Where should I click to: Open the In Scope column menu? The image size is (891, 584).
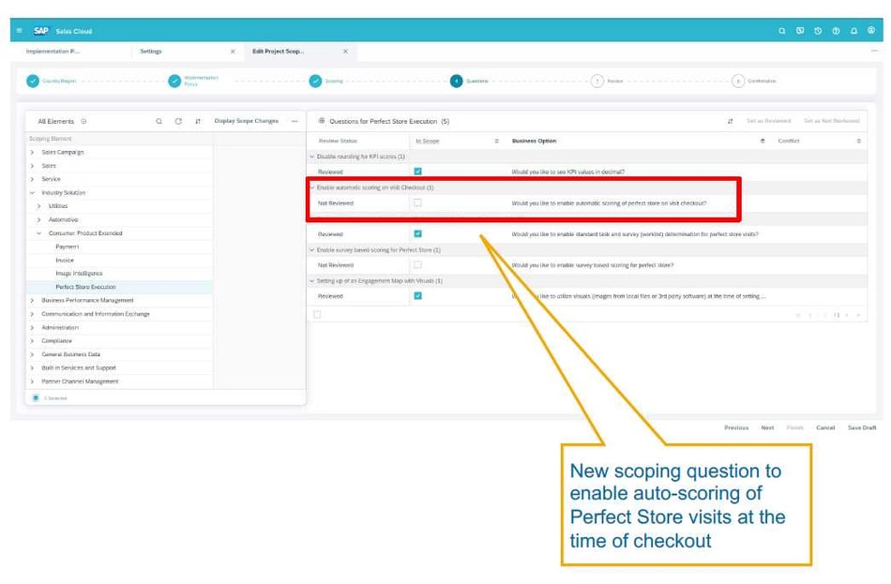pyautogui.click(x=497, y=141)
